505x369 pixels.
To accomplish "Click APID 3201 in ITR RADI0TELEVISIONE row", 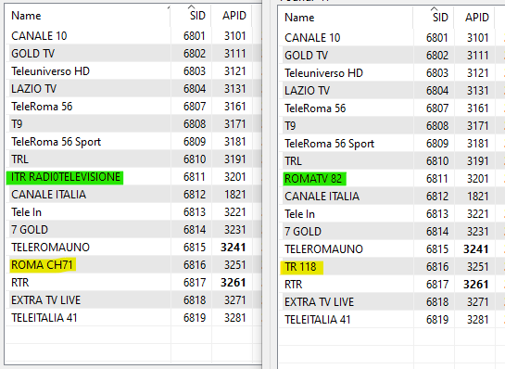I will 235,177.
